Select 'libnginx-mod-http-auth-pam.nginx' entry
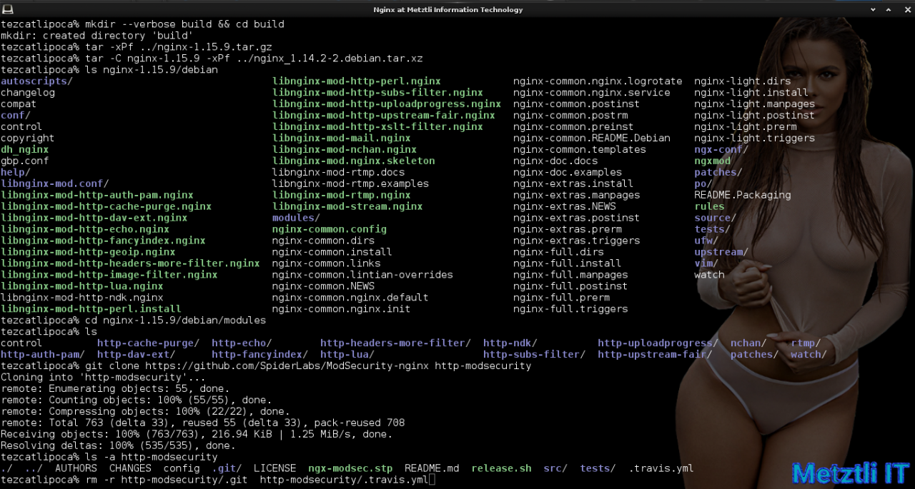The width and height of the screenshot is (915, 489). coord(97,195)
